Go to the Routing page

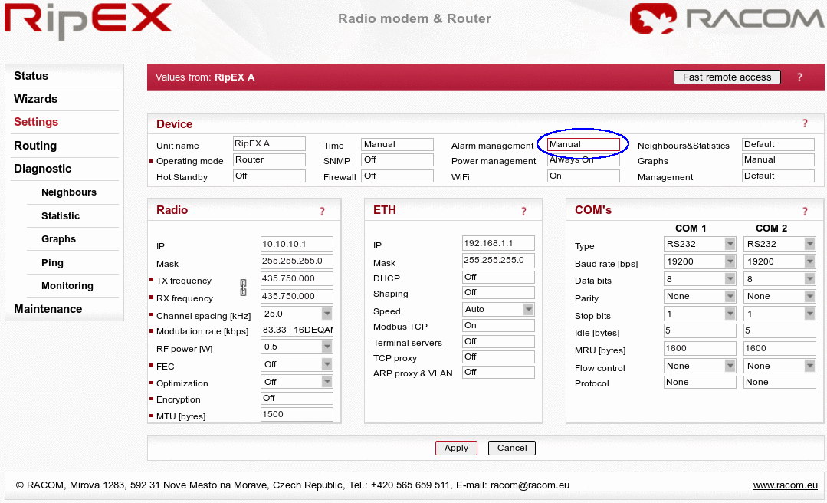[x=35, y=146]
